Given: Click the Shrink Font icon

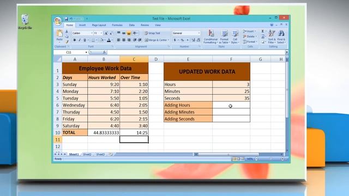Looking at the screenshot, I should click(111, 33).
